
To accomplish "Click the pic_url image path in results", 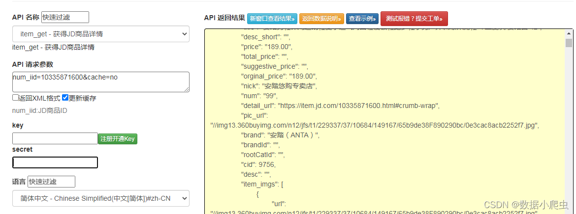I will click(374, 126).
